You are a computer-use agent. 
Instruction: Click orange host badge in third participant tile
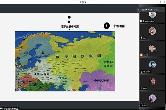pyautogui.click(x=141, y=54)
